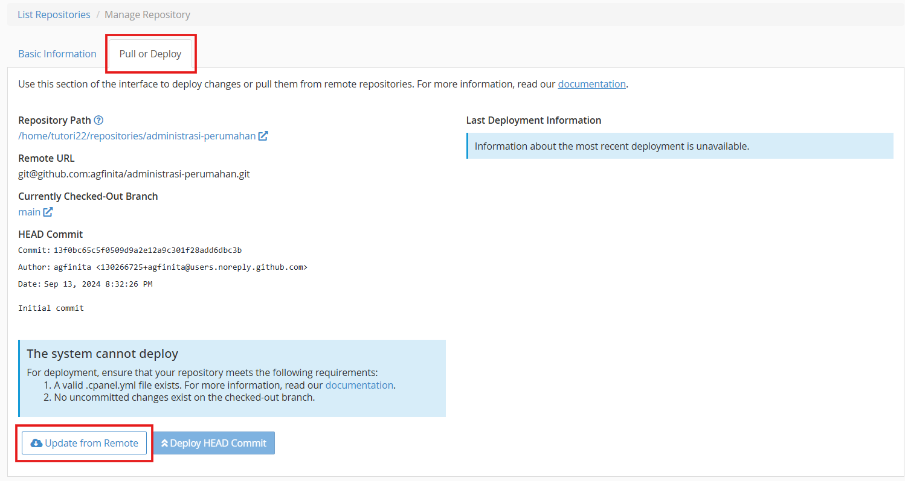905x481 pixels.
Task: Click double-chevron icon on Deploy HEAD Commit
Action: (164, 442)
